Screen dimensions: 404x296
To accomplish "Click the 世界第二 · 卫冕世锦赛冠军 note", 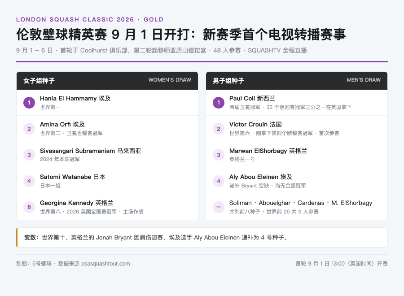I will [x=71, y=133].
